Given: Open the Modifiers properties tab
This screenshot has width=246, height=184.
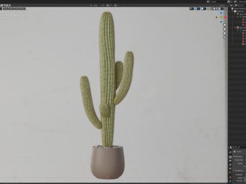Looking at the screenshot, I should (230, 181).
